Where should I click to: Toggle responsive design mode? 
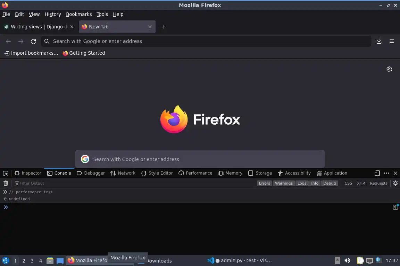tap(377, 173)
